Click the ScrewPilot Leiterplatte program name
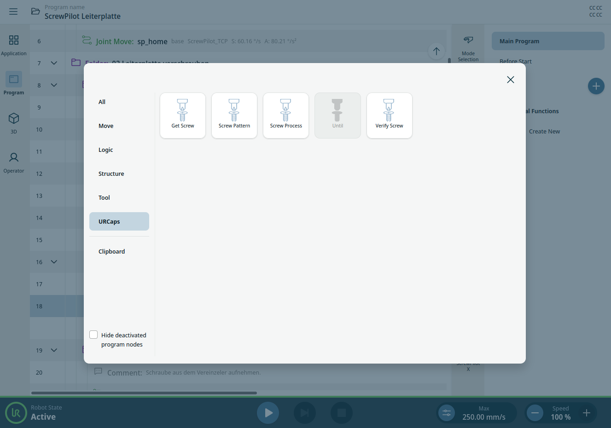The width and height of the screenshot is (611, 428). (82, 16)
